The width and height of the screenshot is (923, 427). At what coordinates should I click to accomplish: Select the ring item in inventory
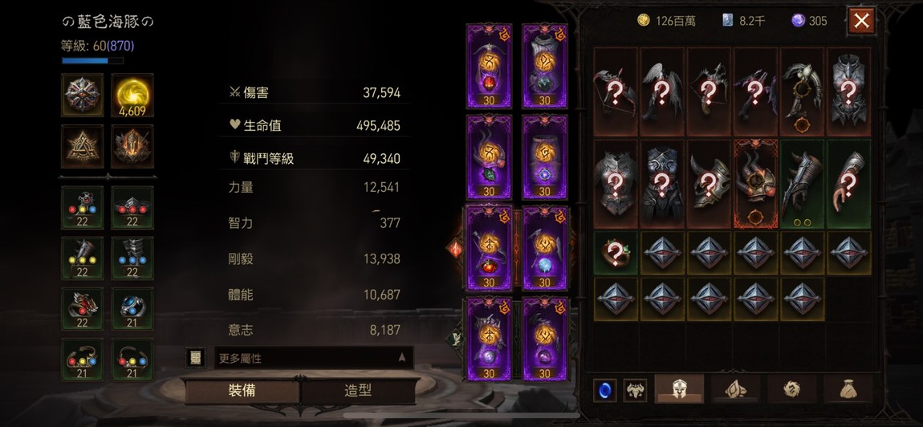[616, 254]
